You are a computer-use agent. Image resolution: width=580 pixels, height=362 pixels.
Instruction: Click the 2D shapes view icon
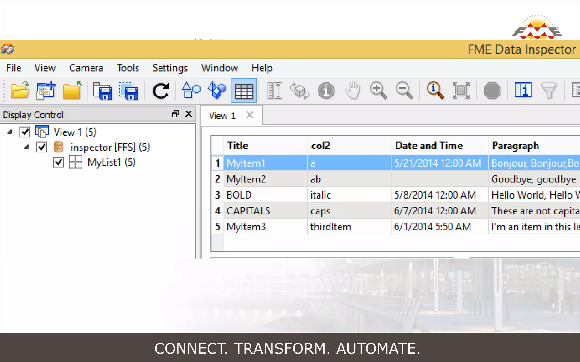[191, 90]
